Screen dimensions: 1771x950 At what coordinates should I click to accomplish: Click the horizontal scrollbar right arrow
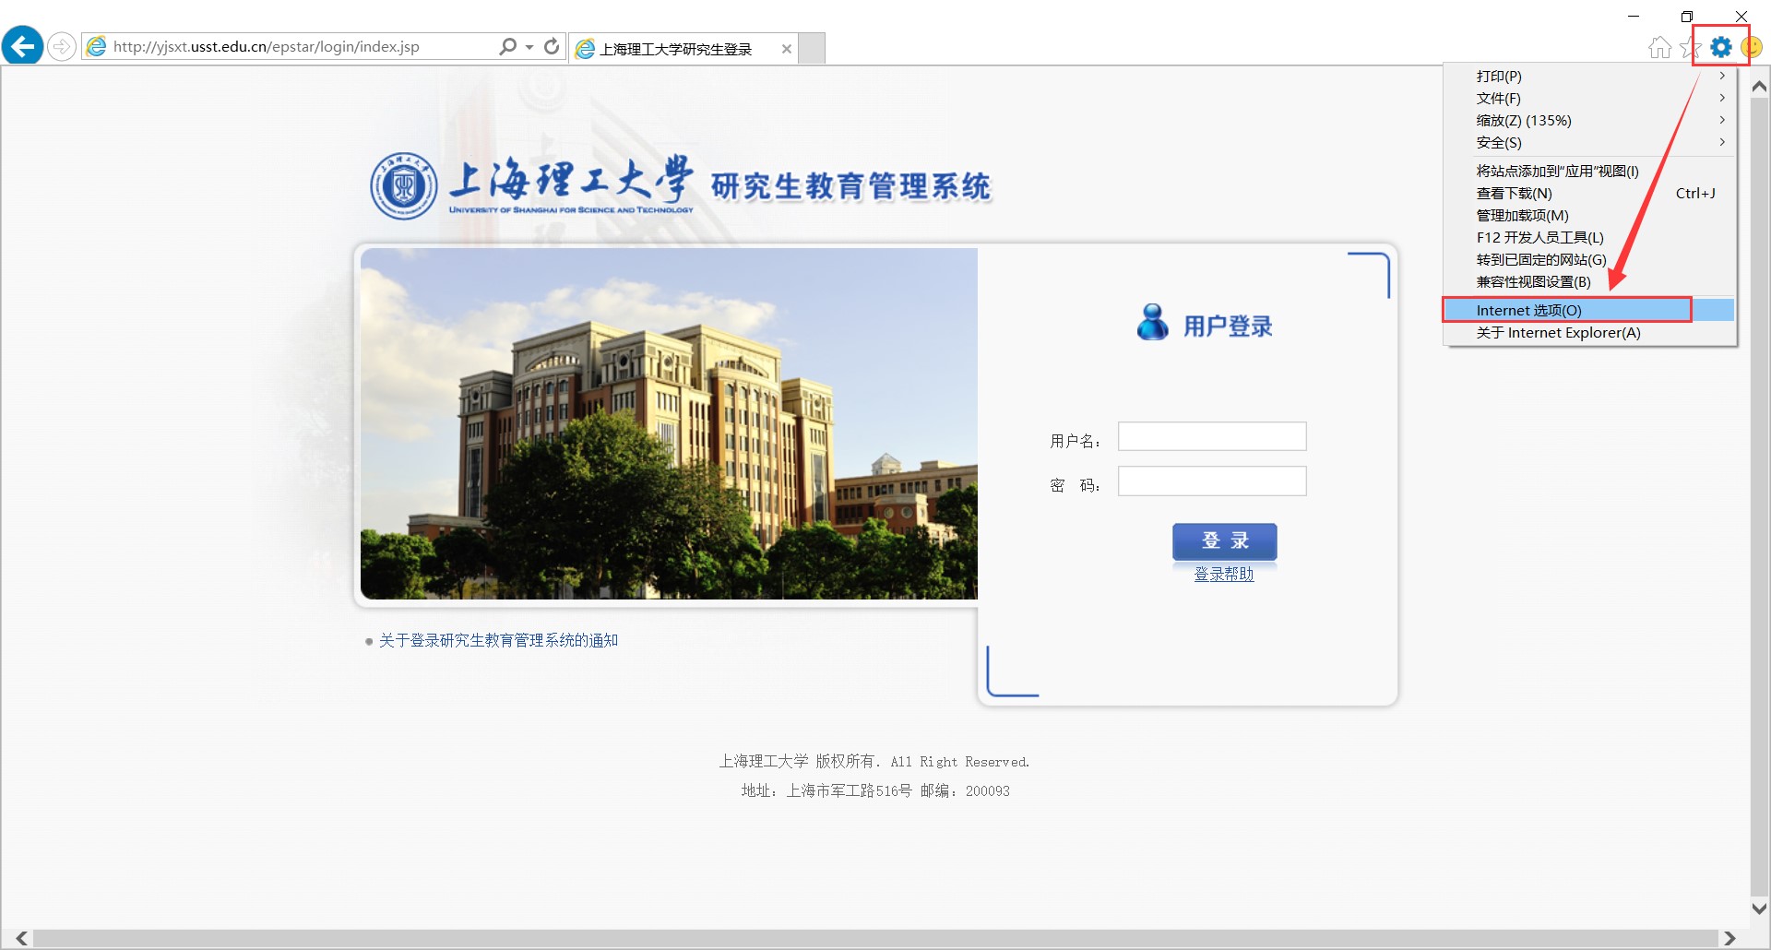[x=1729, y=938]
